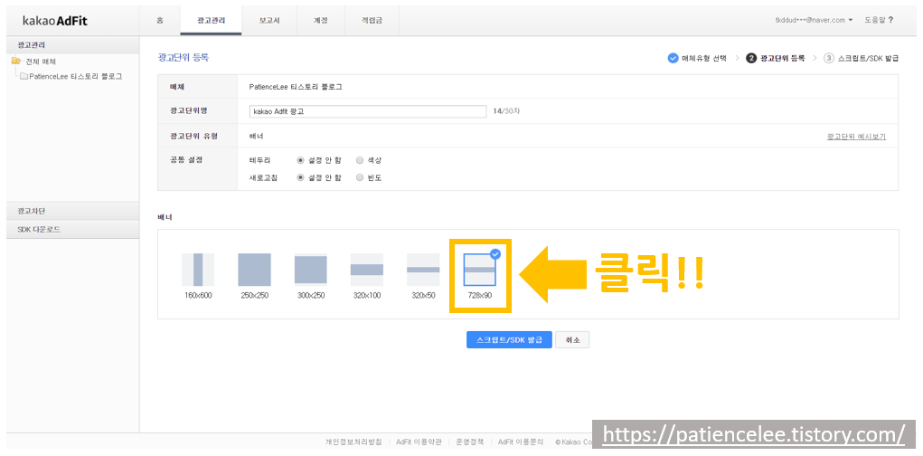923x456 pixels.
Task: Choose the 320x100 banner size
Action: (367, 276)
